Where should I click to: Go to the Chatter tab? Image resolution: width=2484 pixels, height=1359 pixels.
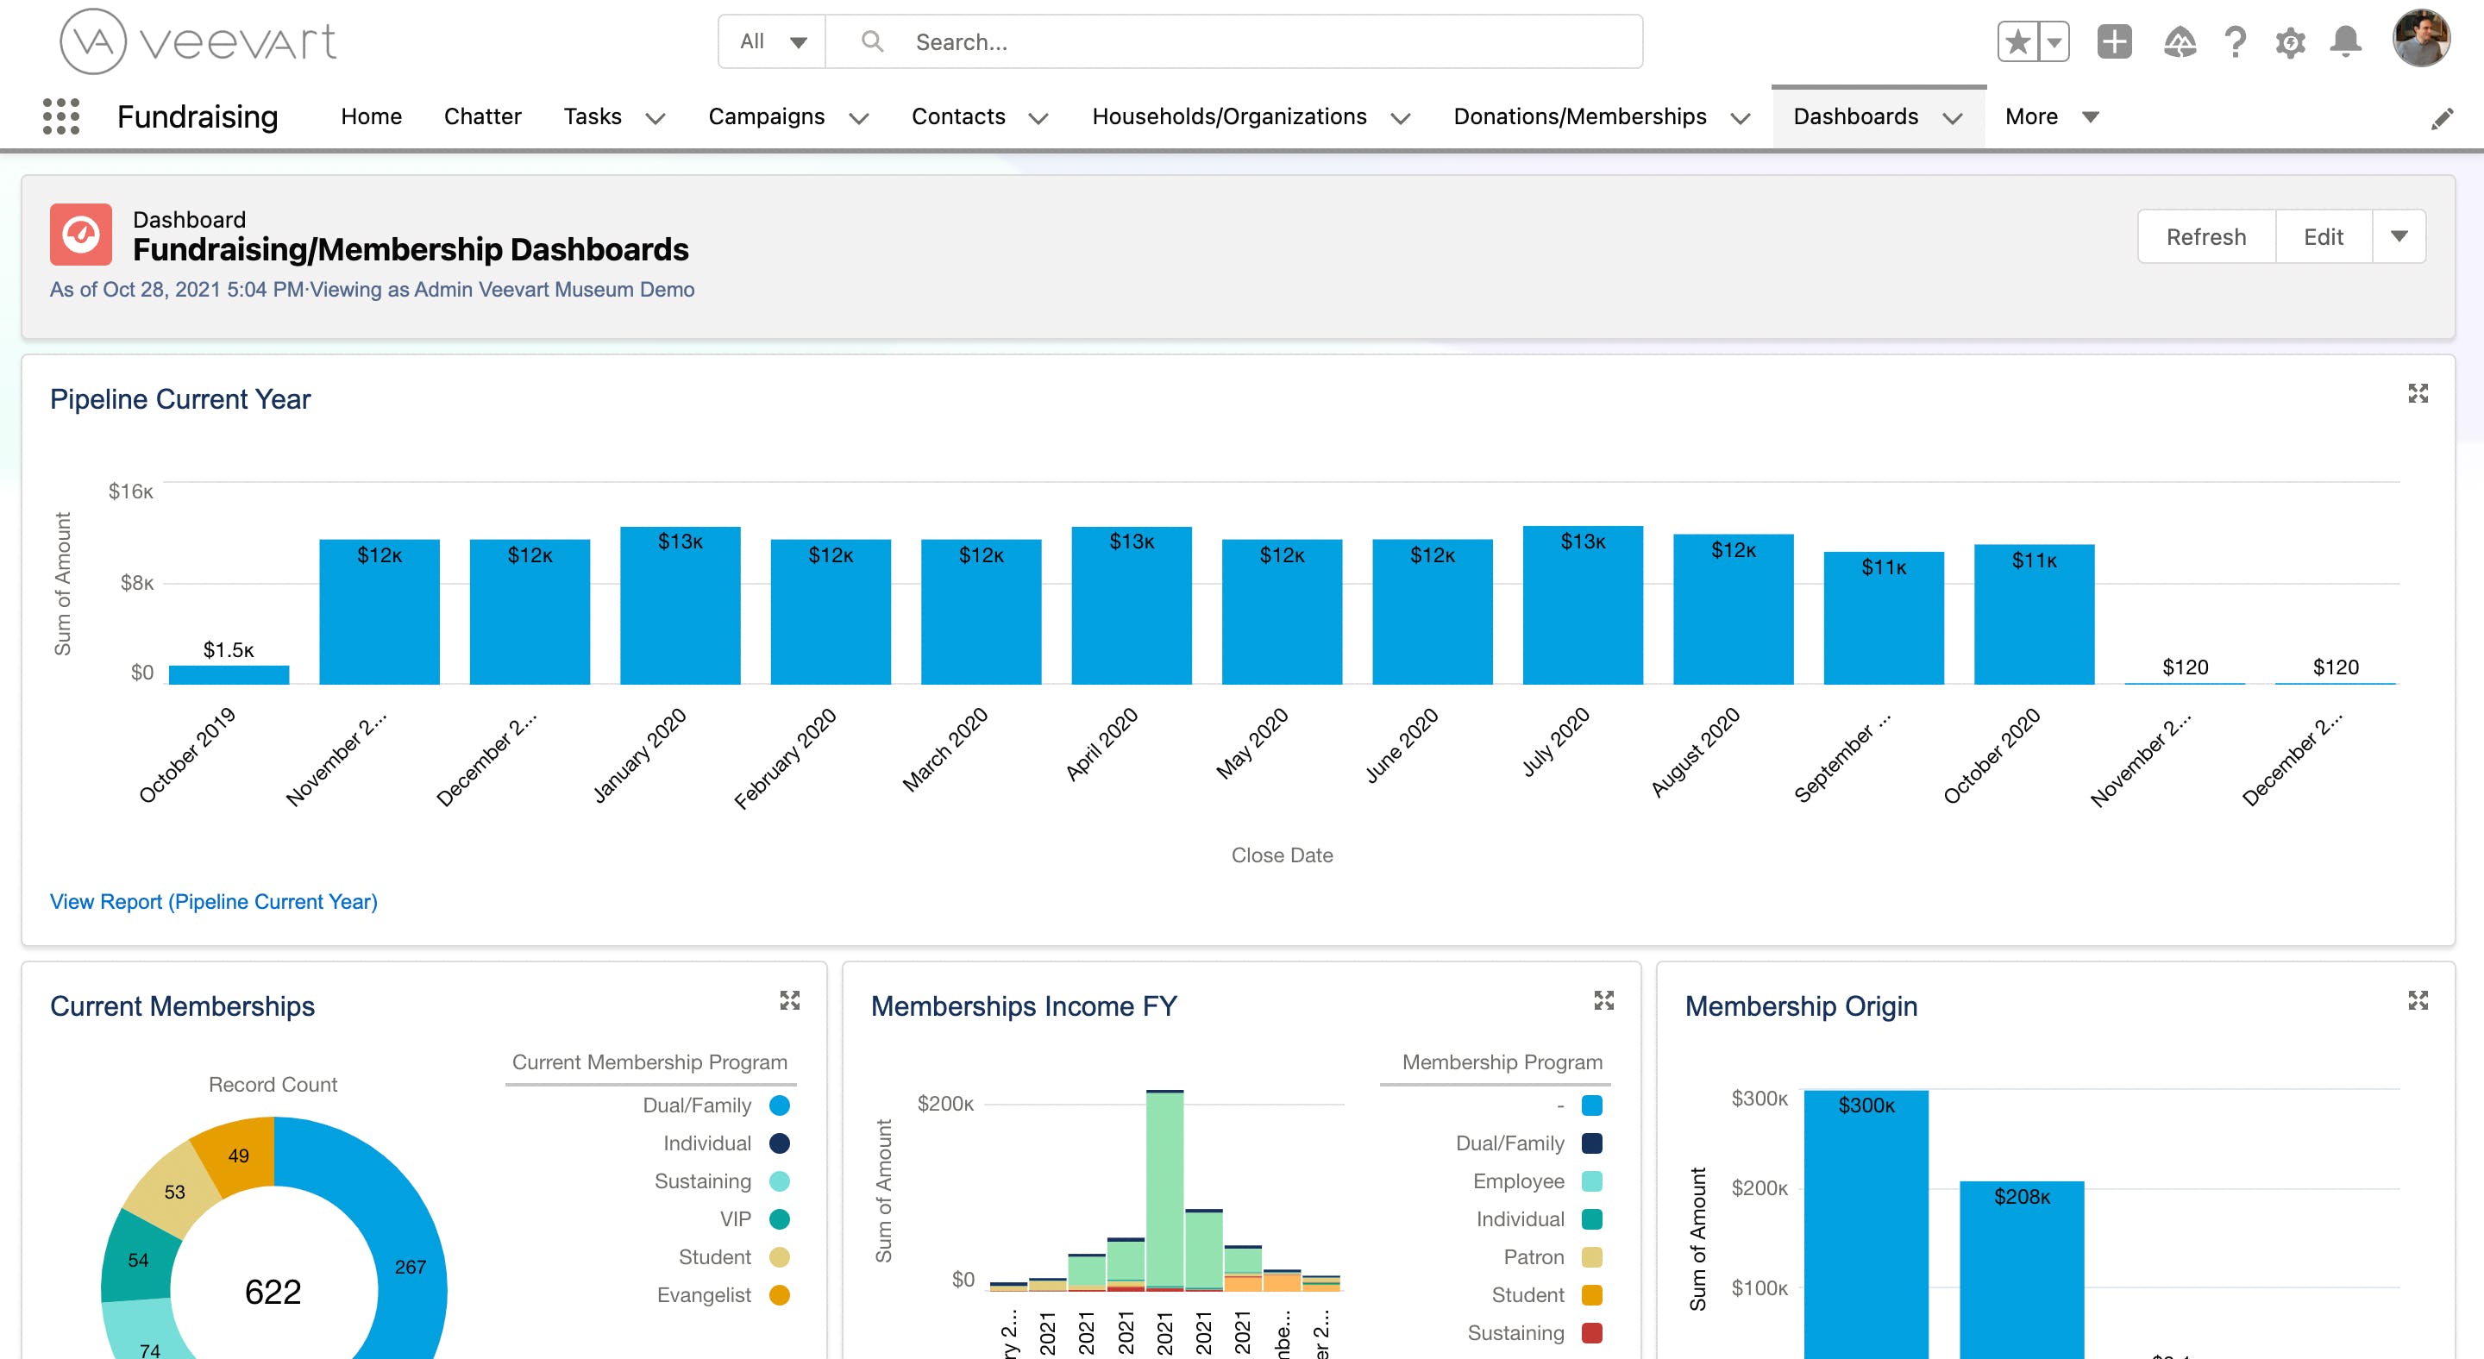[x=482, y=116]
